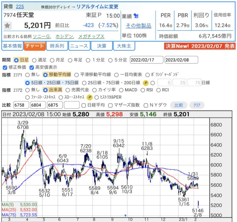
Task: Select RSI indicator radio
Action: pos(143,90)
